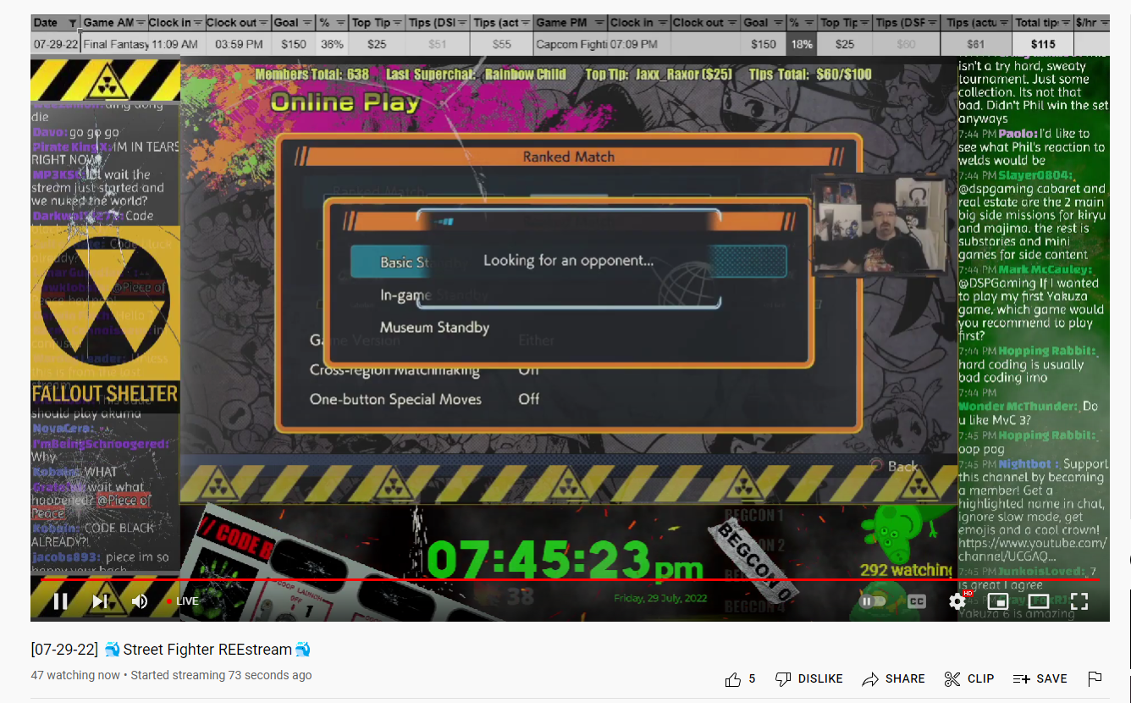Screen dimensions: 1131x703
Task: Click the Cross-region Matchmaking option
Action: [394, 370]
